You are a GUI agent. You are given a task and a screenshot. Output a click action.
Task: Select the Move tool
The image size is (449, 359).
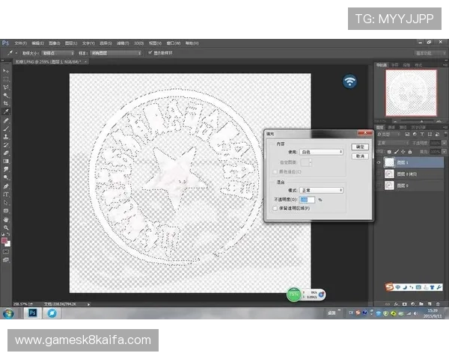point(6,70)
